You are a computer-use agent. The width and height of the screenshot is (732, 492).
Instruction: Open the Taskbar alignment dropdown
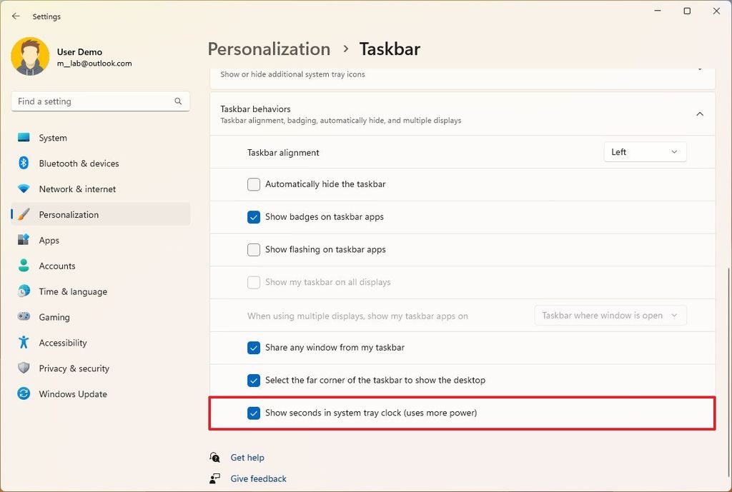(645, 151)
